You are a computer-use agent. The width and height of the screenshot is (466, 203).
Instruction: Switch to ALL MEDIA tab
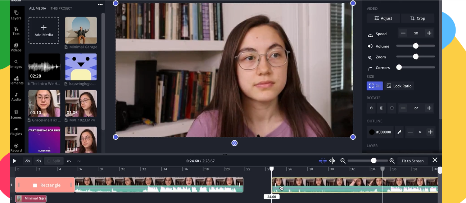(37, 8)
